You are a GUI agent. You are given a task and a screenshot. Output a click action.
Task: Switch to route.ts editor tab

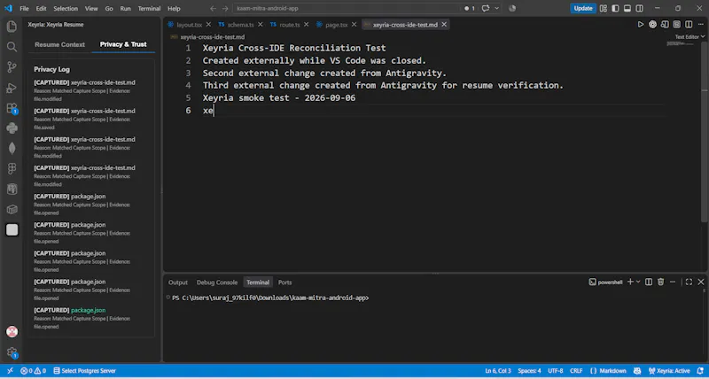point(290,25)
